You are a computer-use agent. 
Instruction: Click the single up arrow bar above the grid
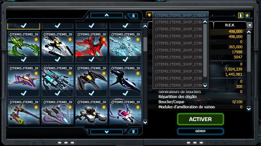tap(107, 15)
